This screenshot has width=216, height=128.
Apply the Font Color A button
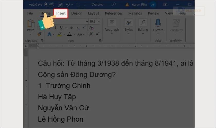coord(69,34)
